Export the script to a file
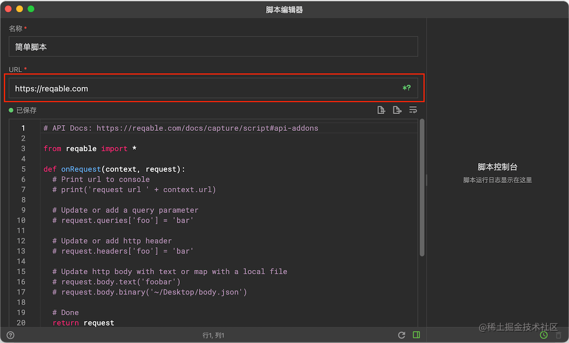Viewport: 569px width, 343px height. tap(397, 110)
